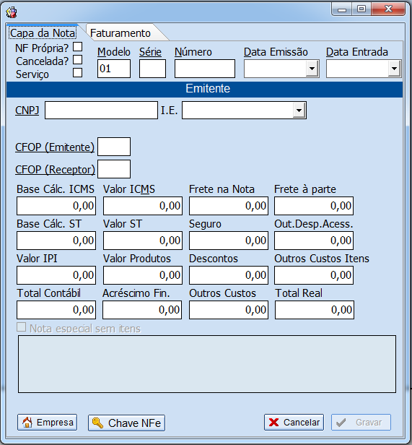
Task: Open the I.E. combo box list
Action: (299, 110)
